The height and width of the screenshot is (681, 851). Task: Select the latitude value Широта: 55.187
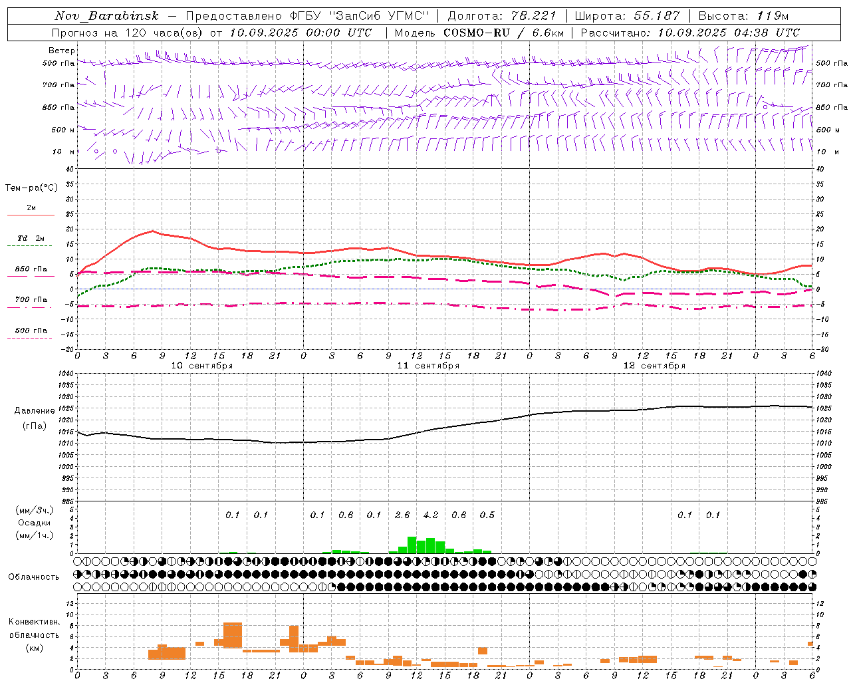point(627,16)
